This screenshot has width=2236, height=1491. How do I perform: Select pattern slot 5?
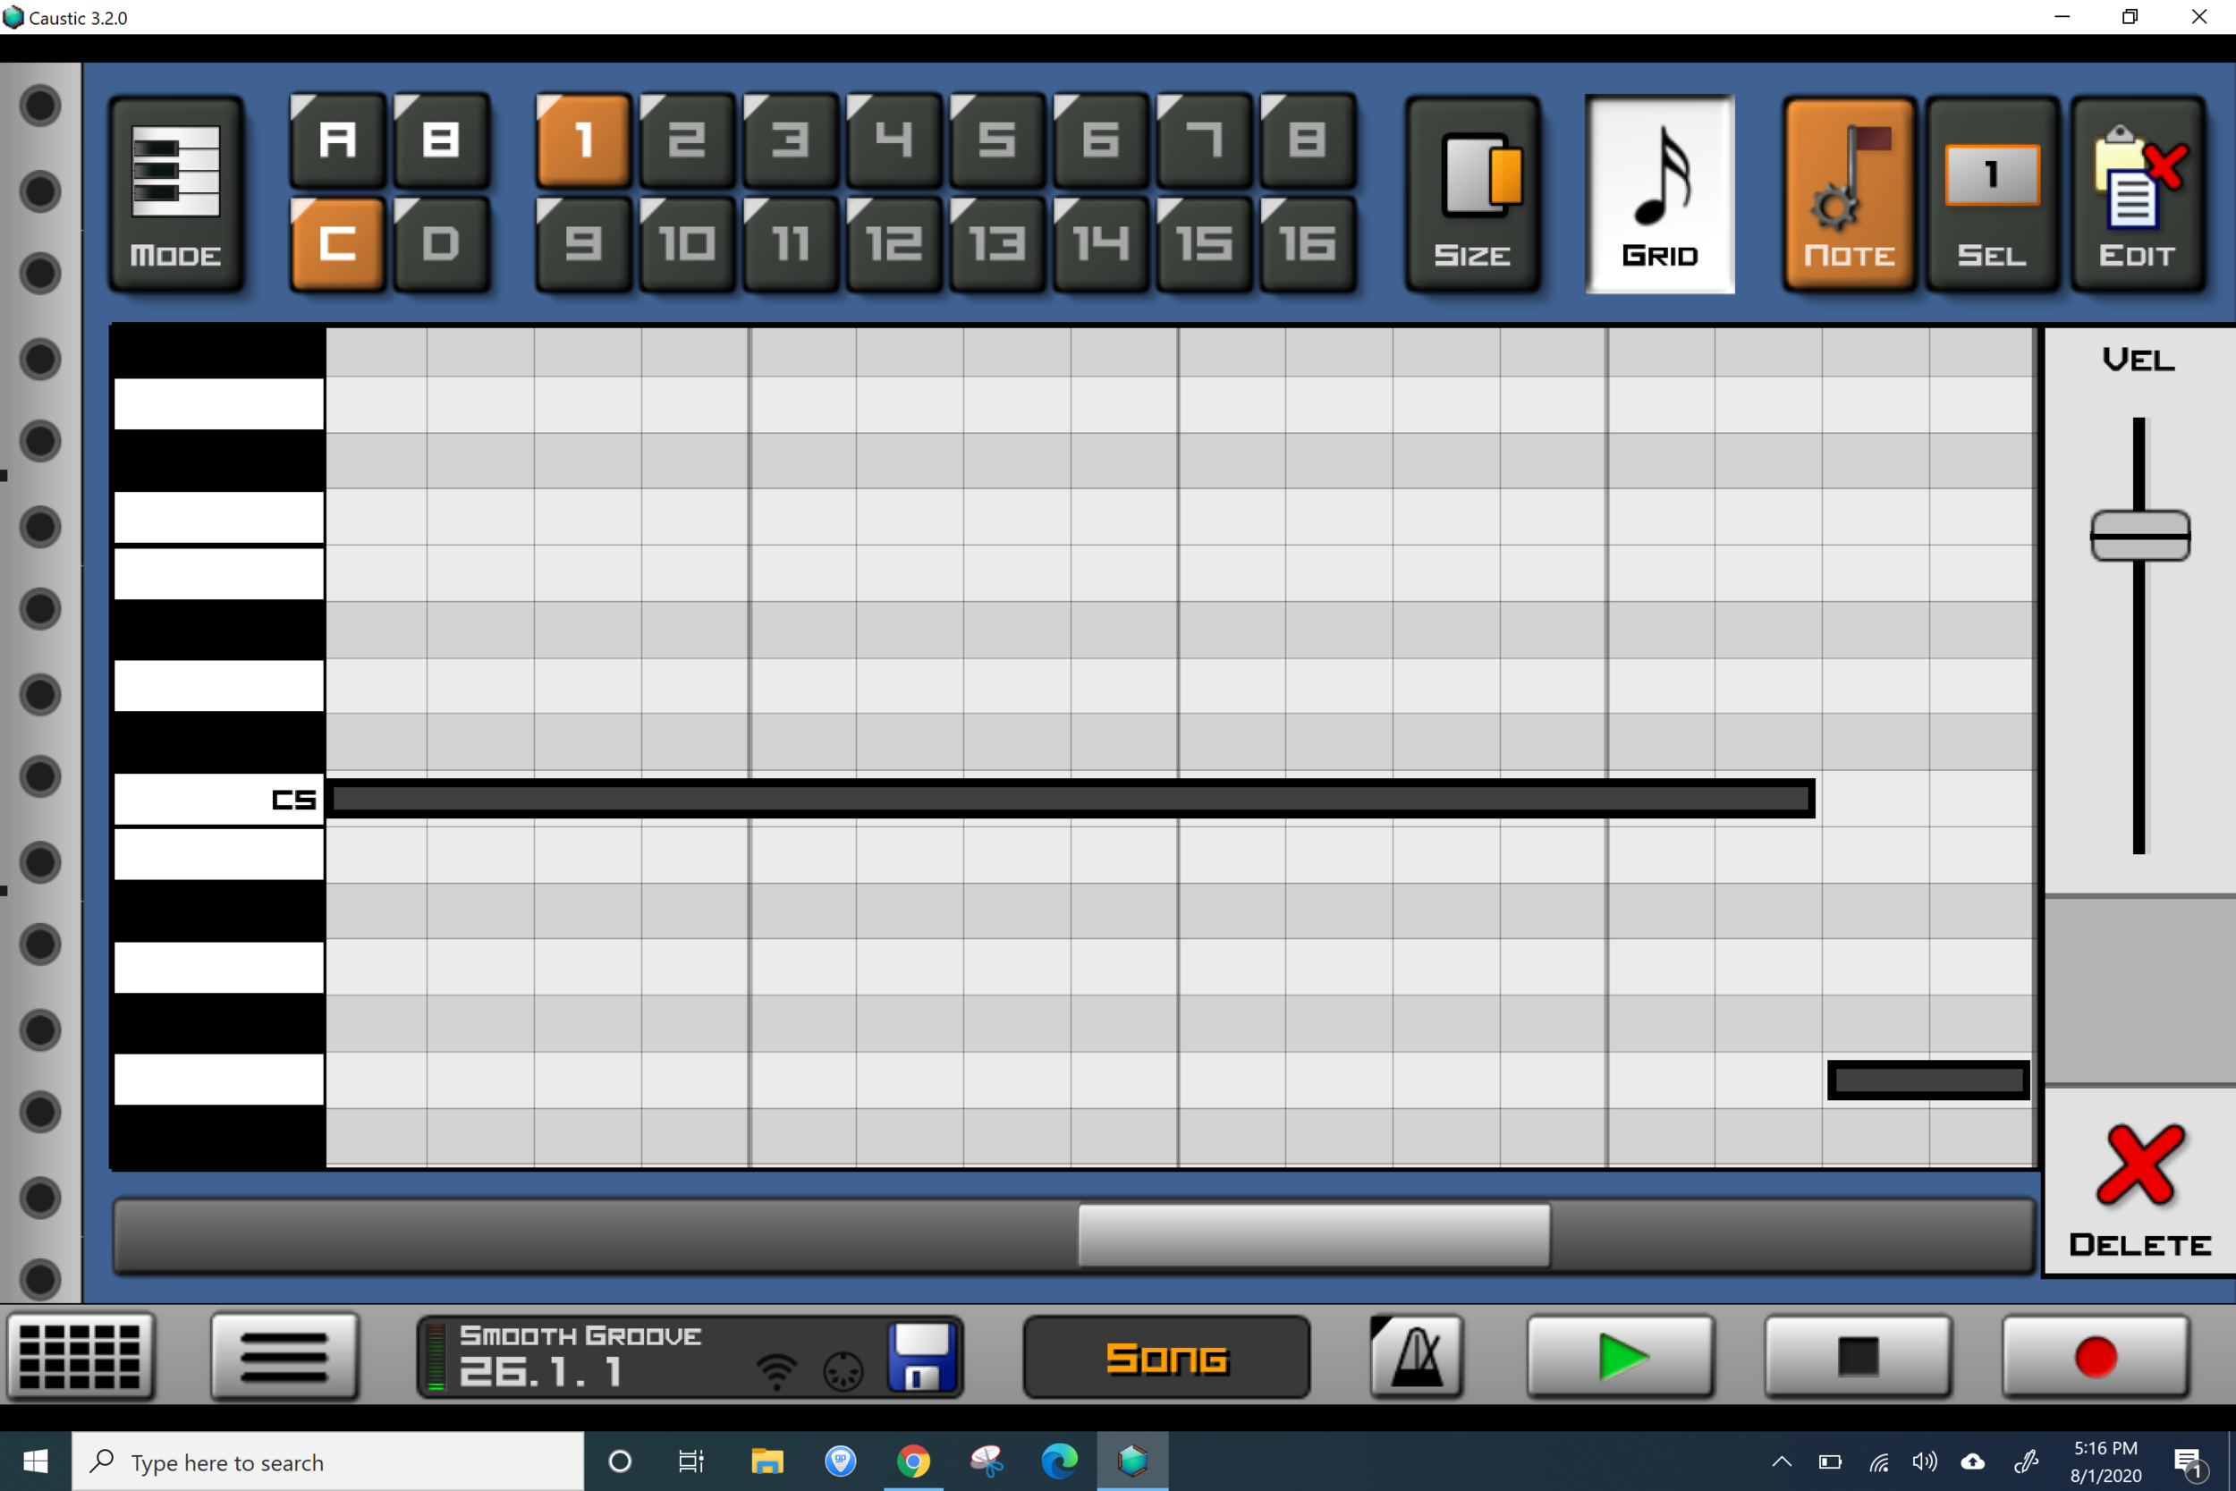[x=996, y=140]
